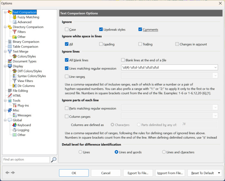Click the Advanced page icon

(x=14, y=22)
